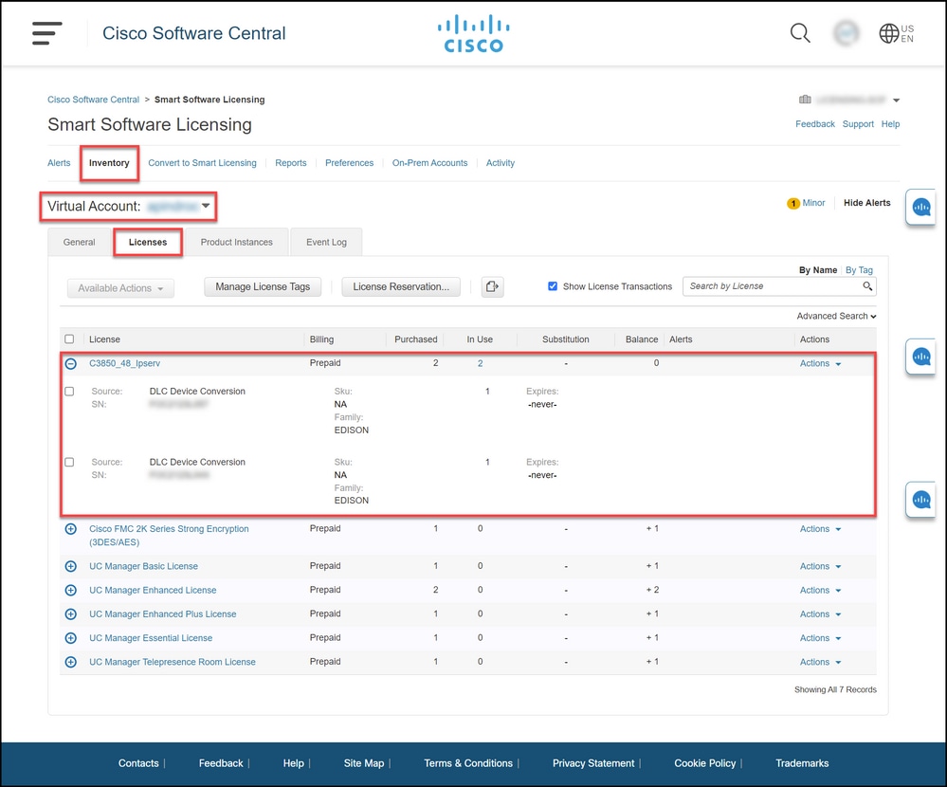Open the US EN language globe

896,33
